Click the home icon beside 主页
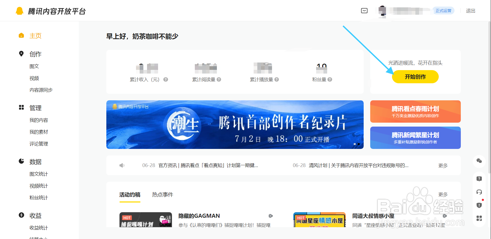The width and height of the screenshot is (491, 239). tap(21, 35)
